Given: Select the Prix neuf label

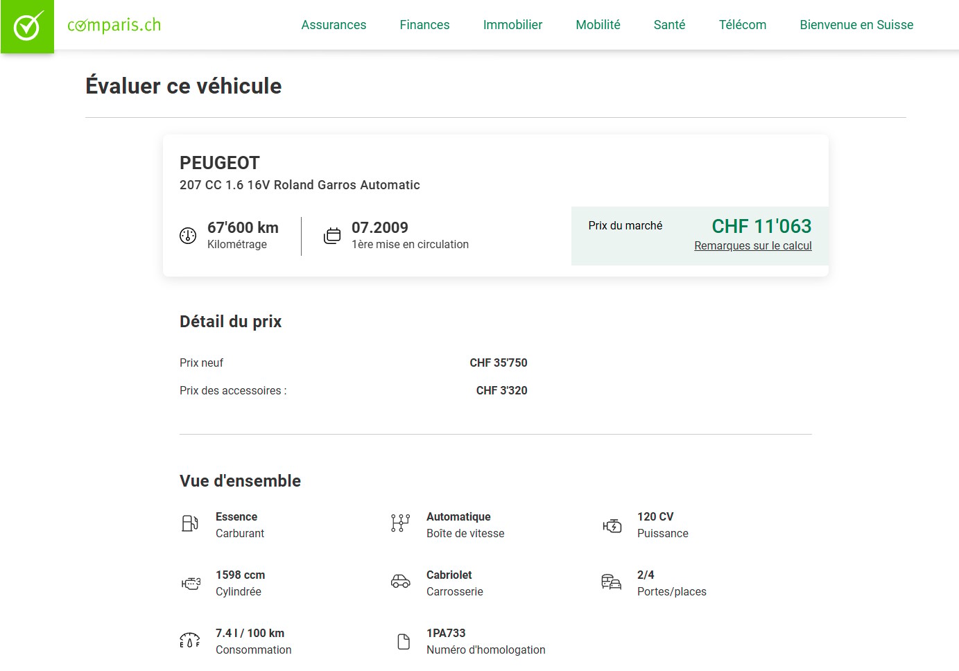Looking at the screenshot, I should point(202,363).
